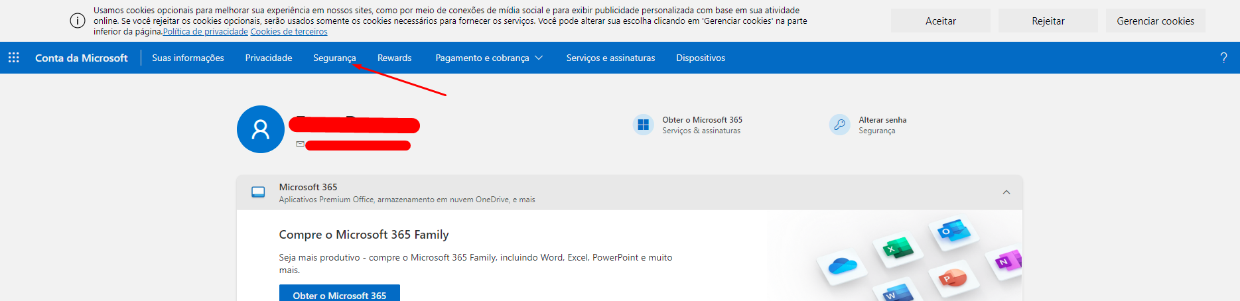Click the Microsoft 365 card header title
Viewport: 1240px width, 301px height.
click(x=308, y=187)
